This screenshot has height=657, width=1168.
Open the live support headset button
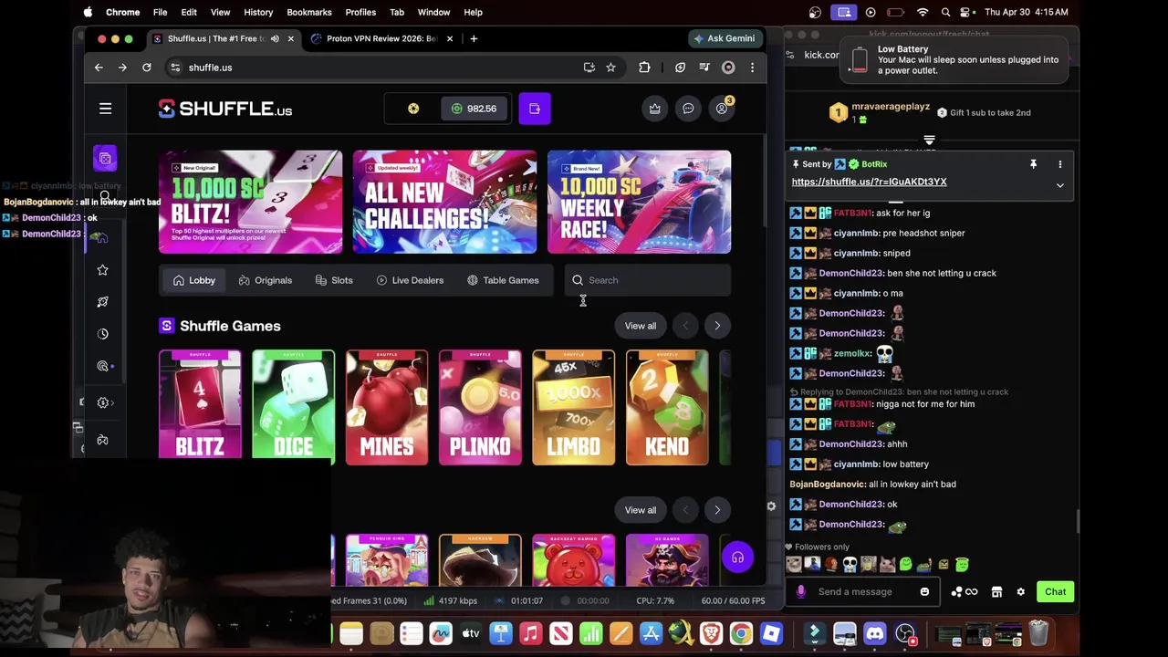[x=737, y=558]
